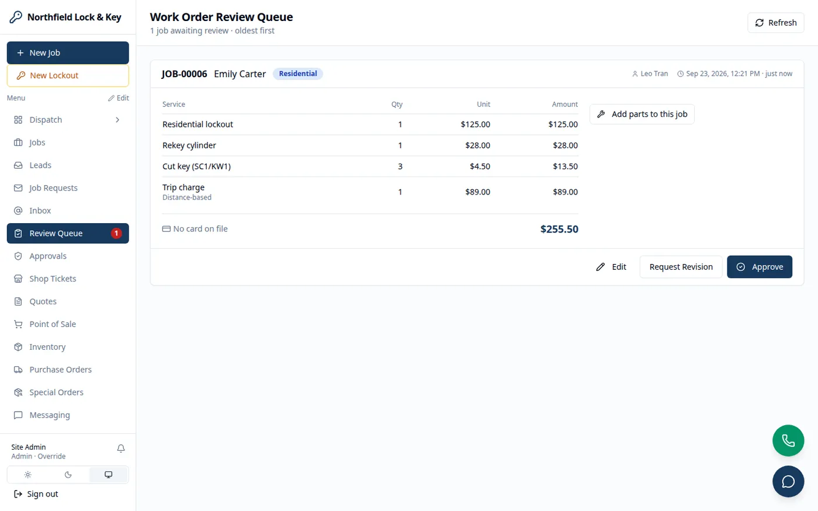Select the Trip charge row

click(x=370, y=192)
